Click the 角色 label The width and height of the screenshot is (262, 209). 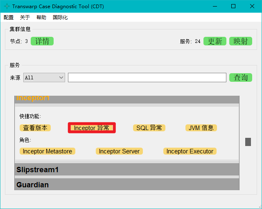(25, 140)
